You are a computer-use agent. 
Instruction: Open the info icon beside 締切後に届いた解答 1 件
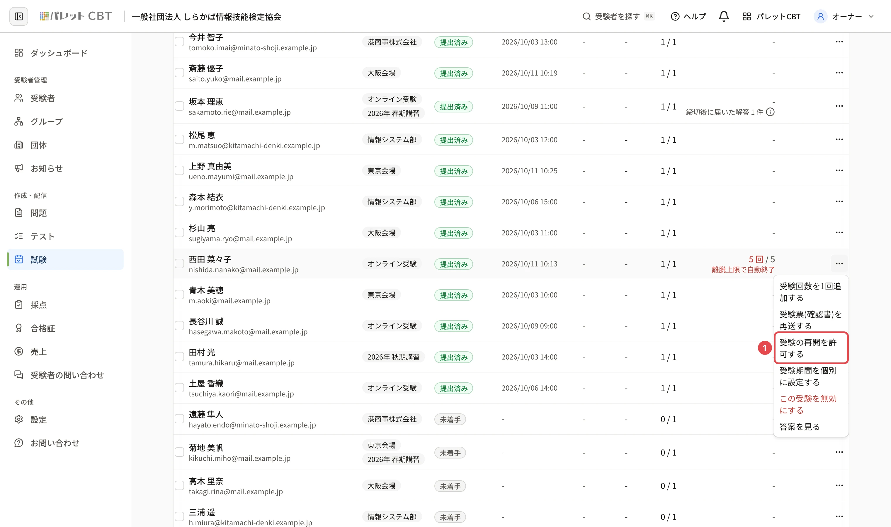coord(770,112)
